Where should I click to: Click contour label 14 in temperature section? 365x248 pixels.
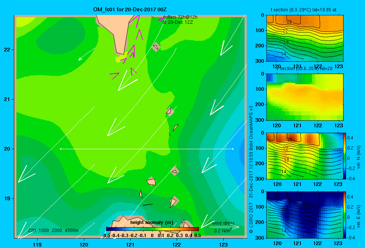(284, 54)
